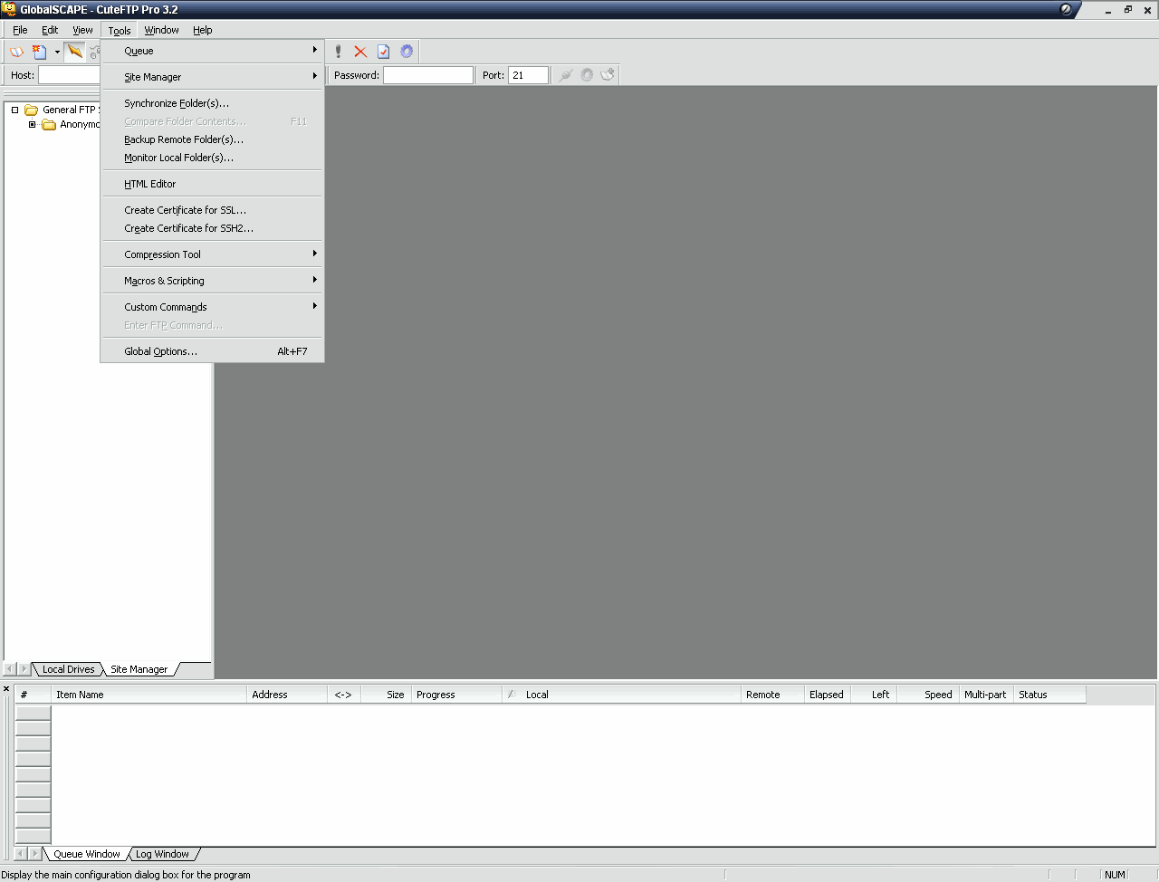Click into the Port field showing 21

529,75
